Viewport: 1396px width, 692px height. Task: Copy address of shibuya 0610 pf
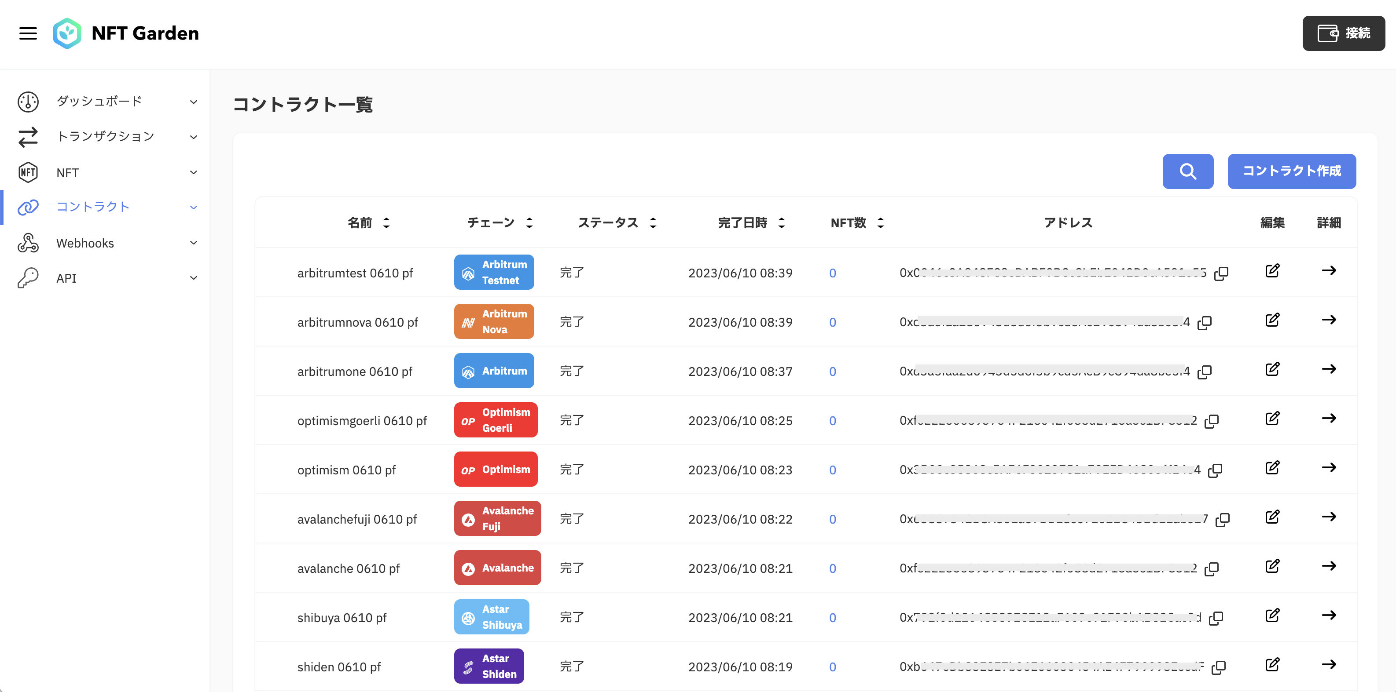[x=1216, y=618]
